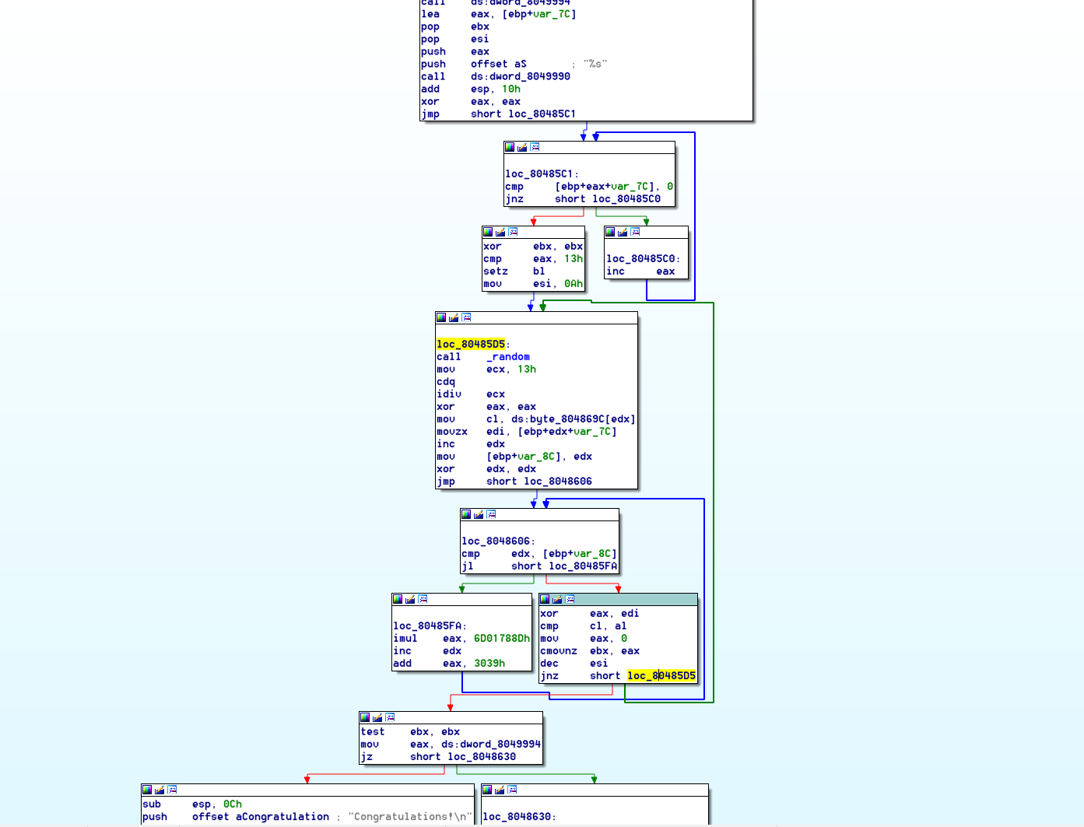Click 'jnz short loc_80485C0' instruction

point(583,199)
